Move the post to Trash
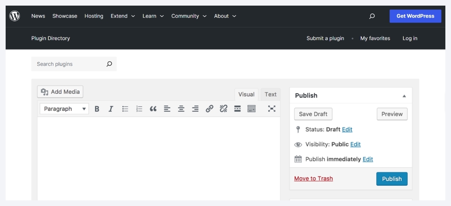Viewport: 451px width, 206px height. 313,179
